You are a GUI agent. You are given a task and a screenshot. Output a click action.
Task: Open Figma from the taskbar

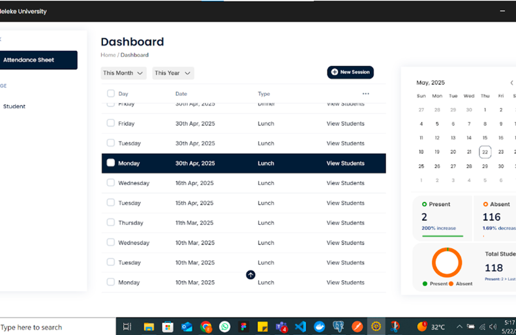pyautogui.click(x=243, y=327)
